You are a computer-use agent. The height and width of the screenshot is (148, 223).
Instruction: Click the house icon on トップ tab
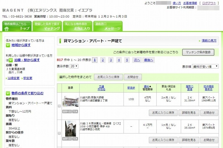tap(6, 29)
